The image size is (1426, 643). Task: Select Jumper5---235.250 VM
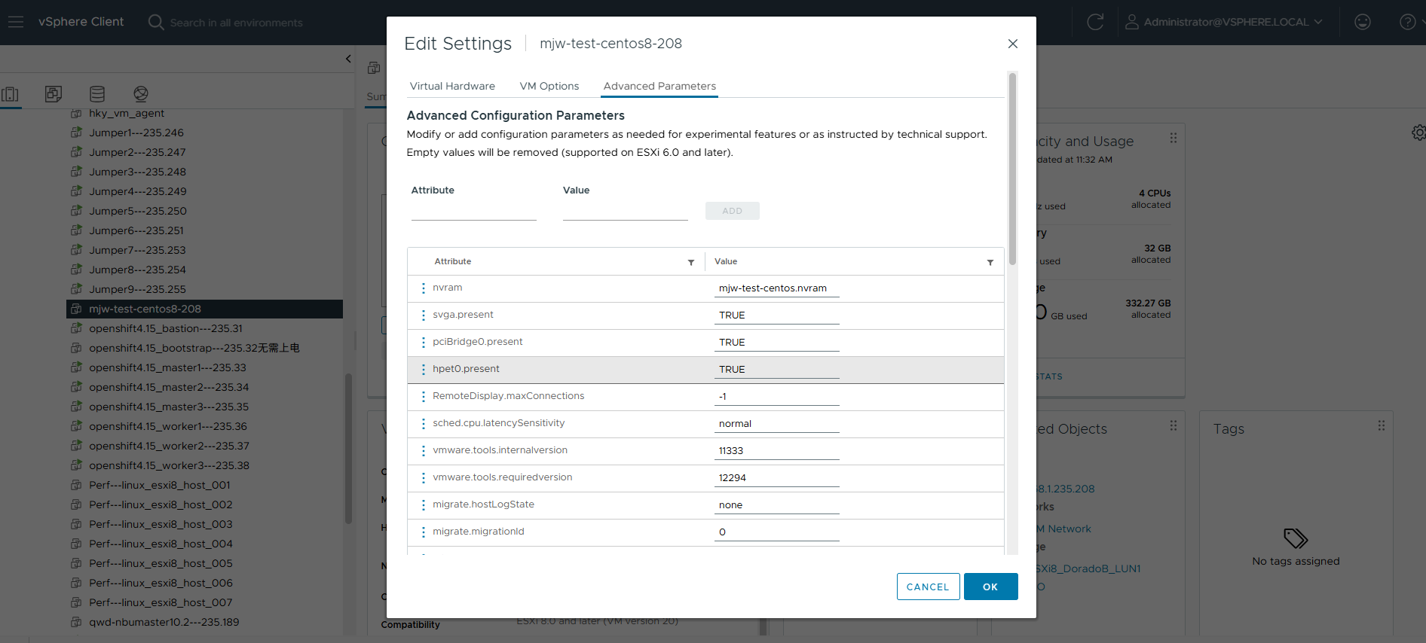coord(138,211)
